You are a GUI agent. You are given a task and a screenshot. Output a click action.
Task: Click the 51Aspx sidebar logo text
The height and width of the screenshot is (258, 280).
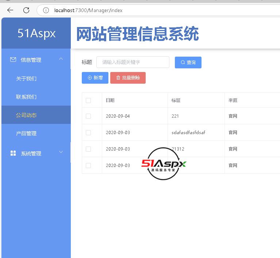[37, 33]
